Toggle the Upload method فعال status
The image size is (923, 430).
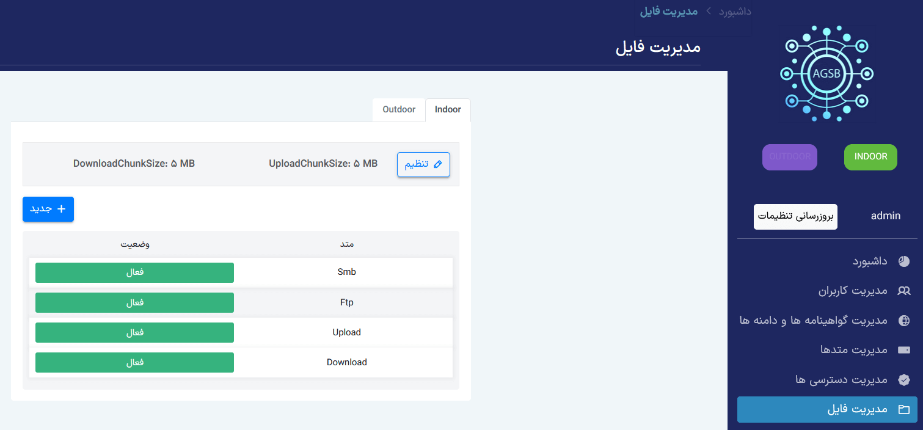(134, 332)
